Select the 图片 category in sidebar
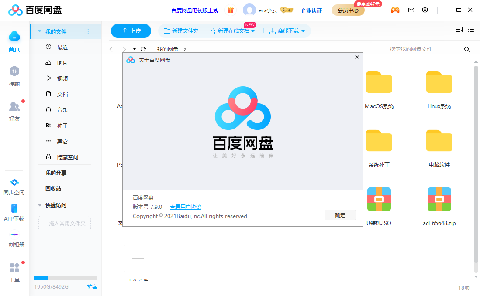 pos(61,62)
